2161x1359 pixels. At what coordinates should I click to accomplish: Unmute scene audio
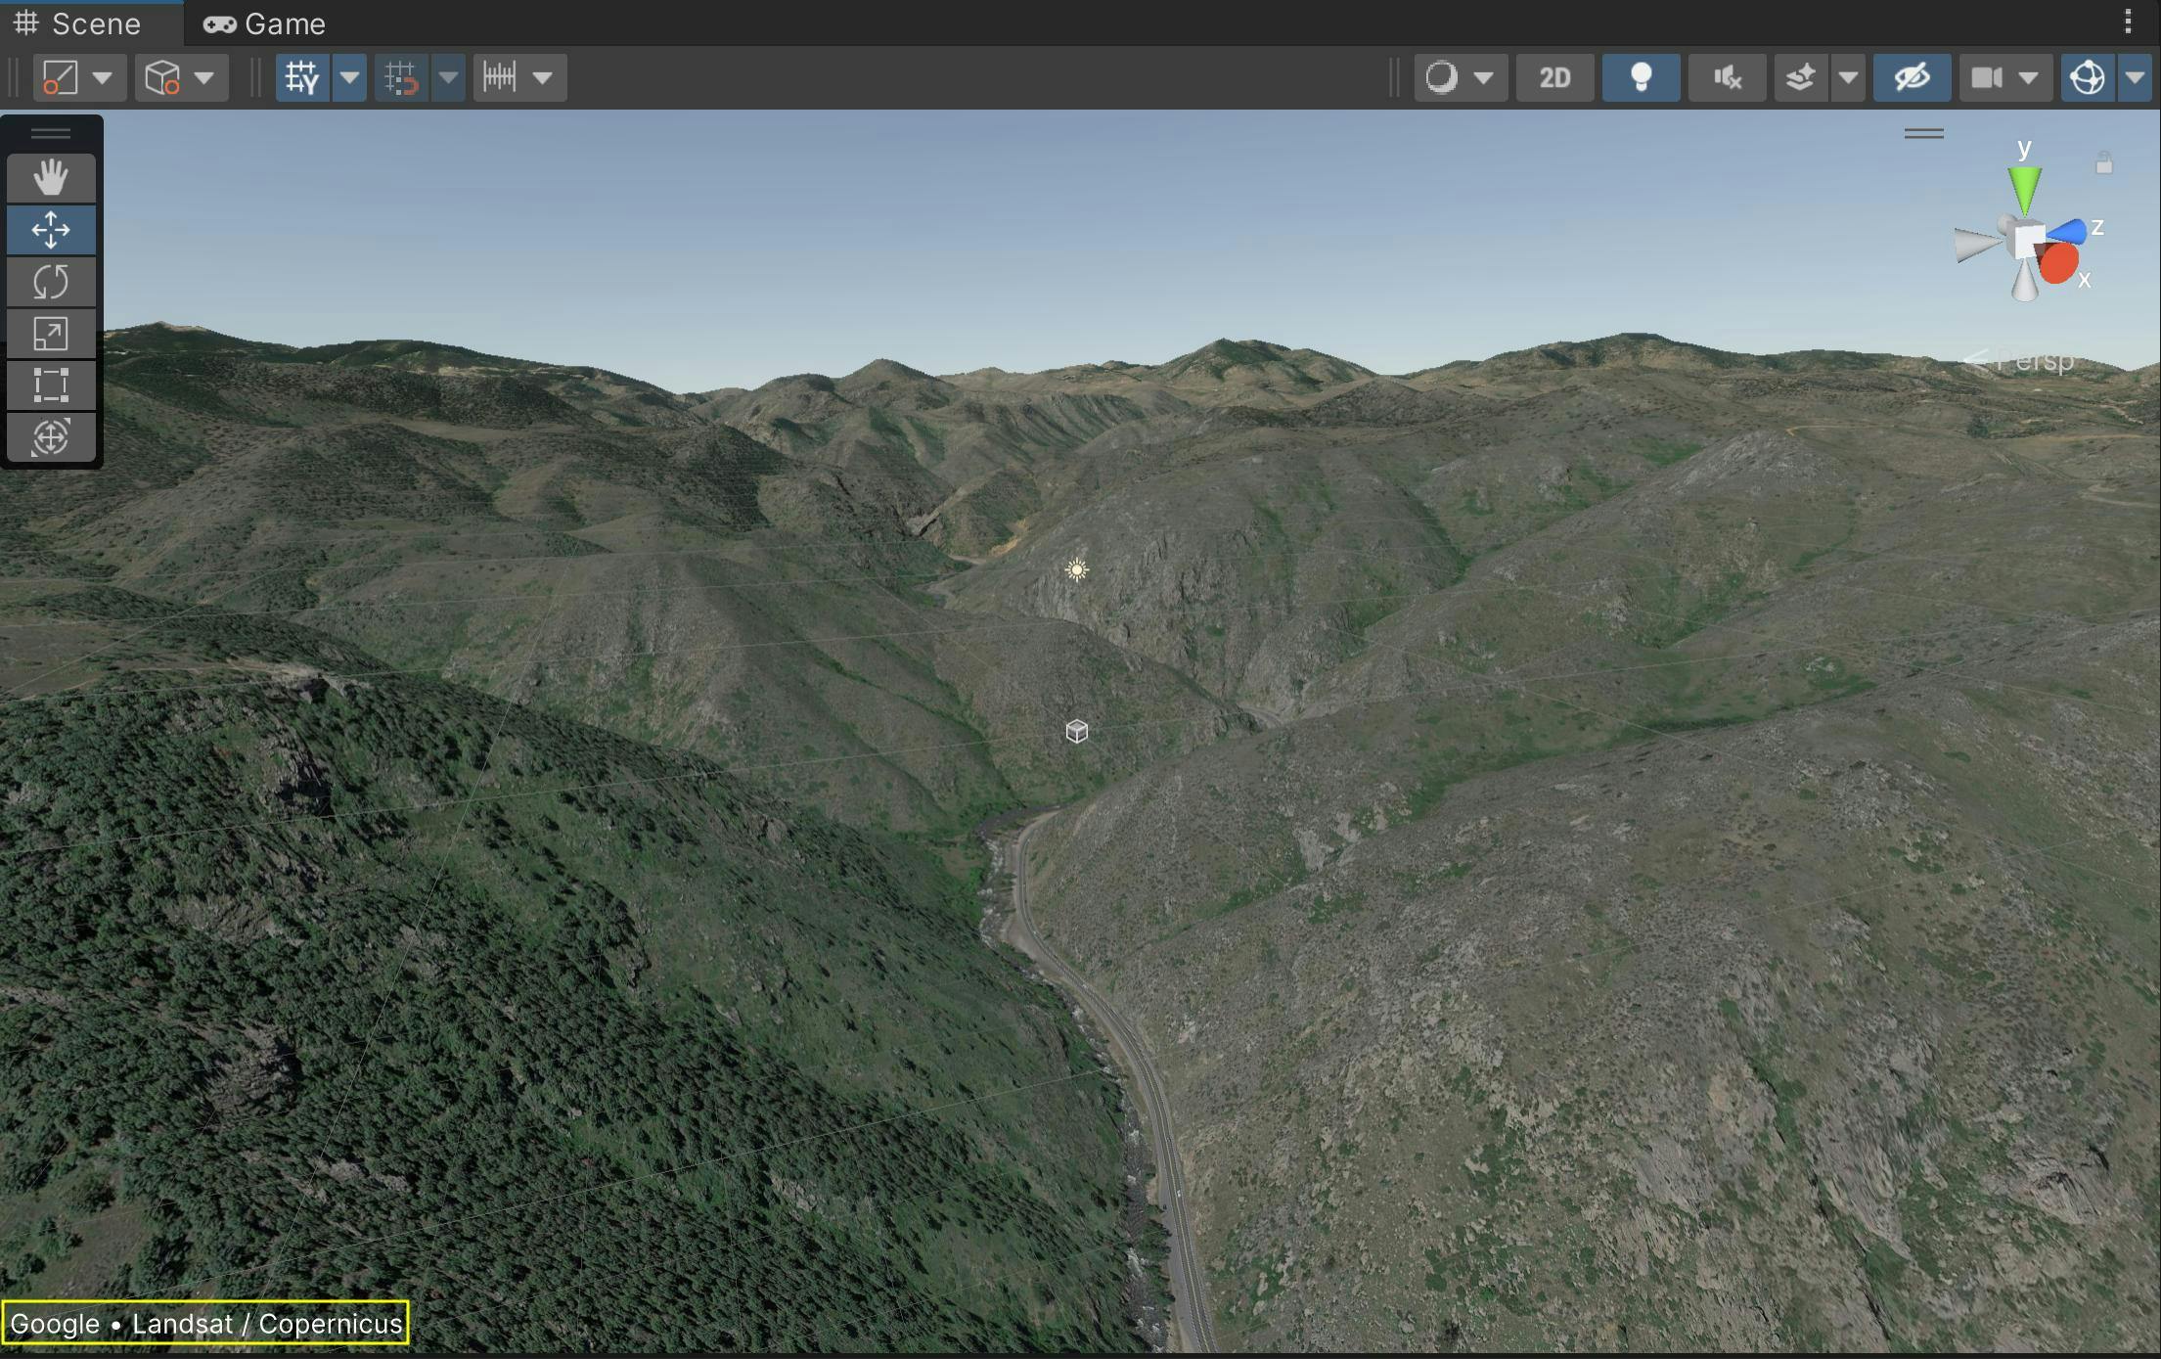click(1727, 77)
